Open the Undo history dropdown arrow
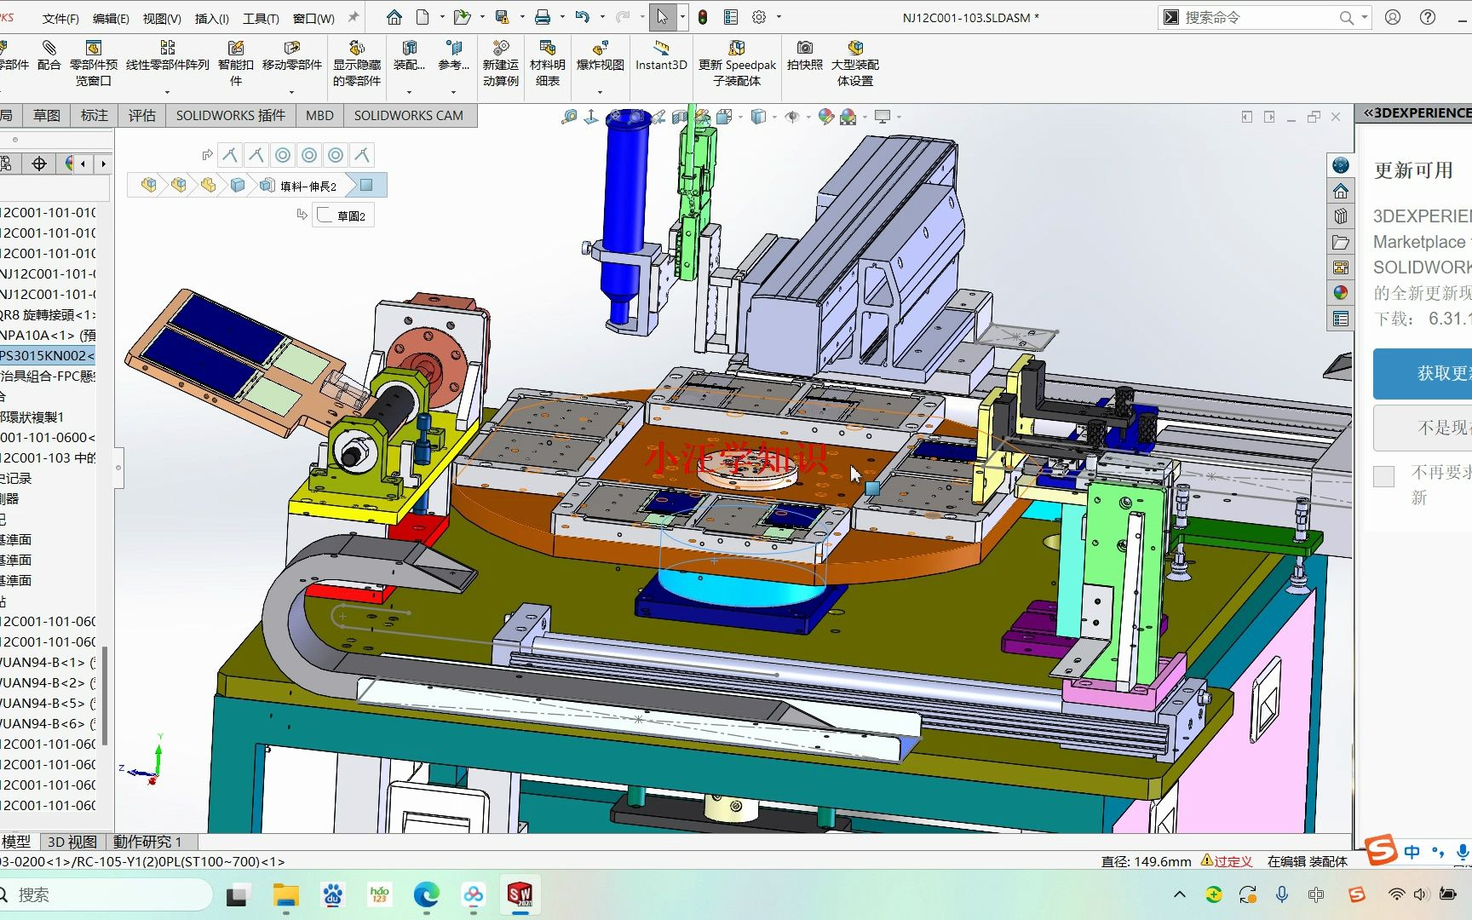 pos(602,17)
